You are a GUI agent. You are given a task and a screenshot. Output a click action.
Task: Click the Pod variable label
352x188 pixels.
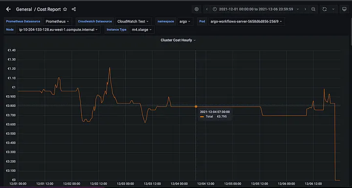202,21
